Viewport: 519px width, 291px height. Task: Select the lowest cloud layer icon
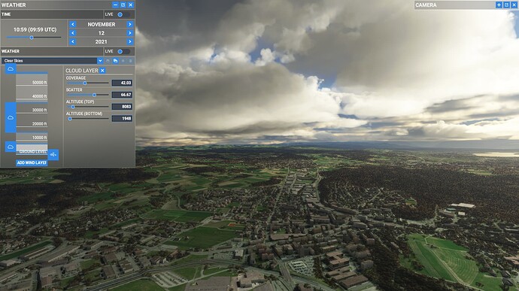(x=11, y=147)
